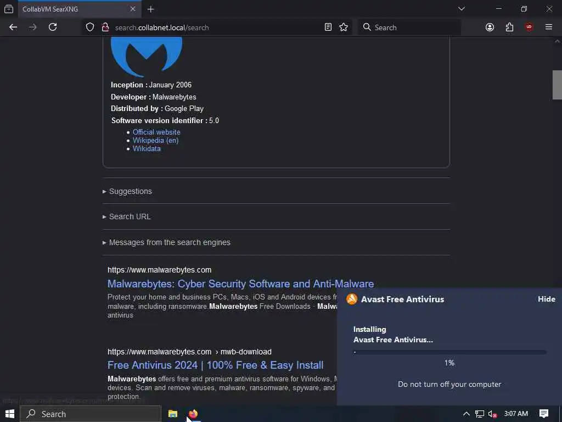This screenshot has height=422, width=562.
Task: Bookmark this page with the star
Action: pos(344,27)
